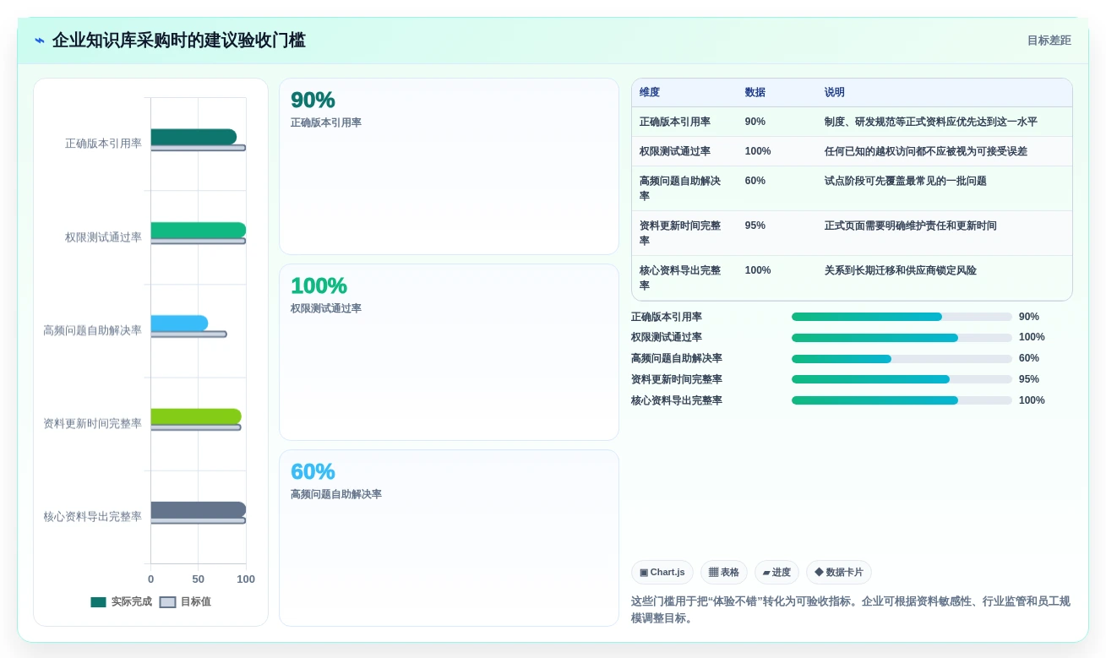Screen dimensions: 1106x658
Task: Open the 100% 权限测试通过率 data card
Action: (449, 352)
